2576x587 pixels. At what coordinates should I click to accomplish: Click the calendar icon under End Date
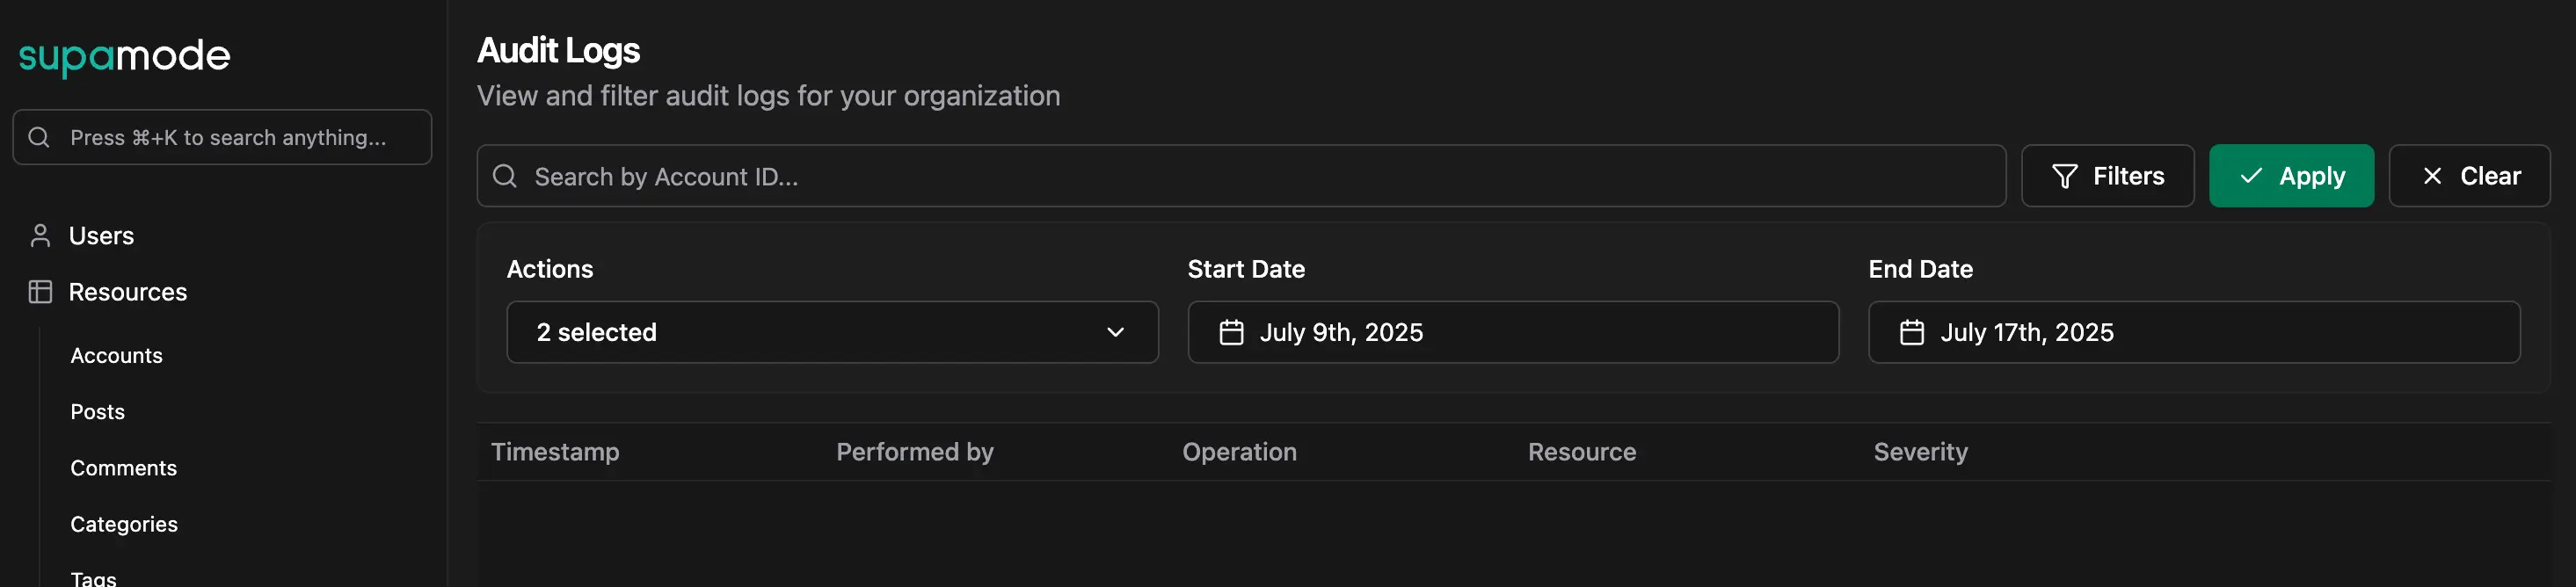1911,332
